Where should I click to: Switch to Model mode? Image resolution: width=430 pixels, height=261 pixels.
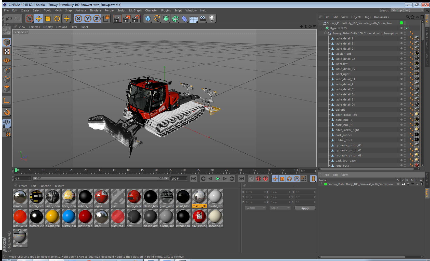(x=7, y=42)
